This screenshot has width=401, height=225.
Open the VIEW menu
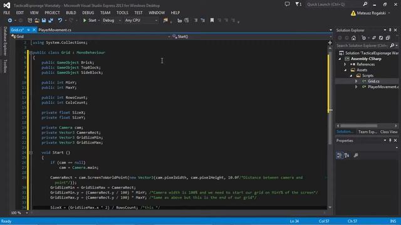pos(34,12)
